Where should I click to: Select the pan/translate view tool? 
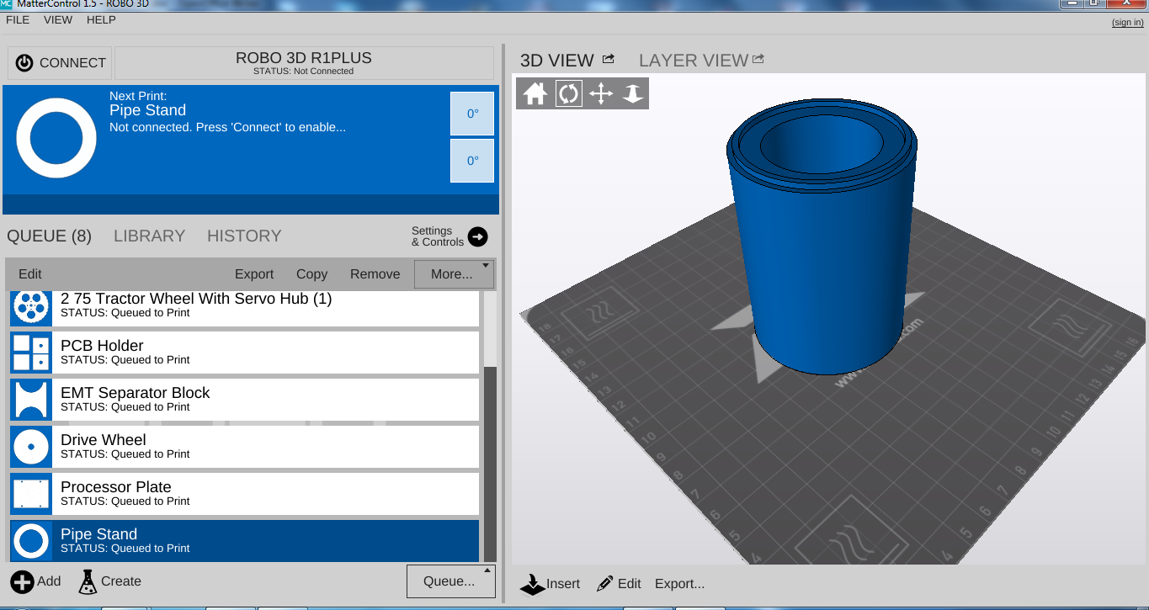click(x=601, y=93)
